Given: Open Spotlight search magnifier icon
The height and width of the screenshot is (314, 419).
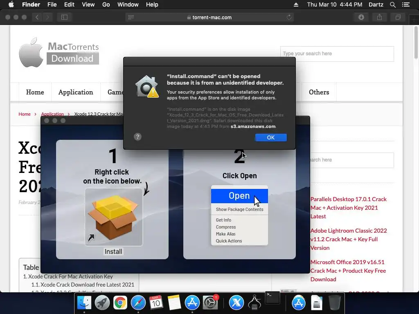Looking at the screenshot, I should [x=392, y=4].
